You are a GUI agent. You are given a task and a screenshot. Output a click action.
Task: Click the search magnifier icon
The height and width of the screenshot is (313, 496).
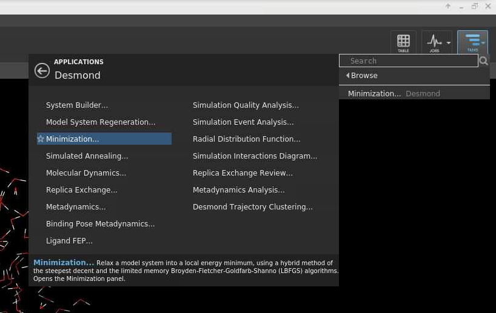click(x=483, y=61)
